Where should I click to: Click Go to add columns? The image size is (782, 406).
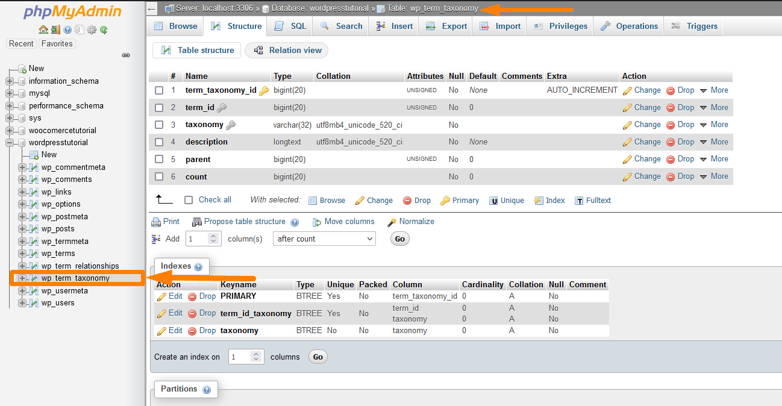coord(400,239)
